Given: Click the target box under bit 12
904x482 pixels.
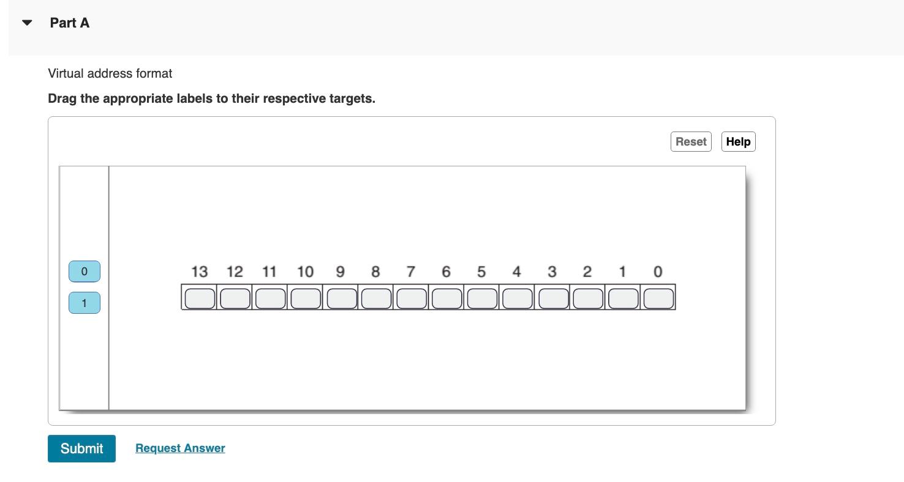Looking at the screenshot, I should coord(235,298).
